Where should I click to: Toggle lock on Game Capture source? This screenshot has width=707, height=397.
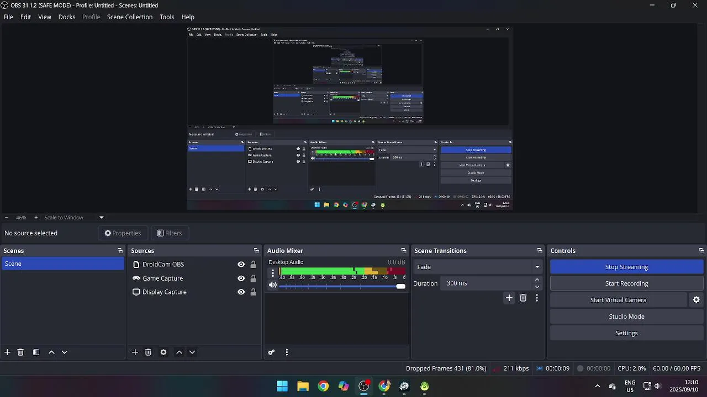pos(254,278)
